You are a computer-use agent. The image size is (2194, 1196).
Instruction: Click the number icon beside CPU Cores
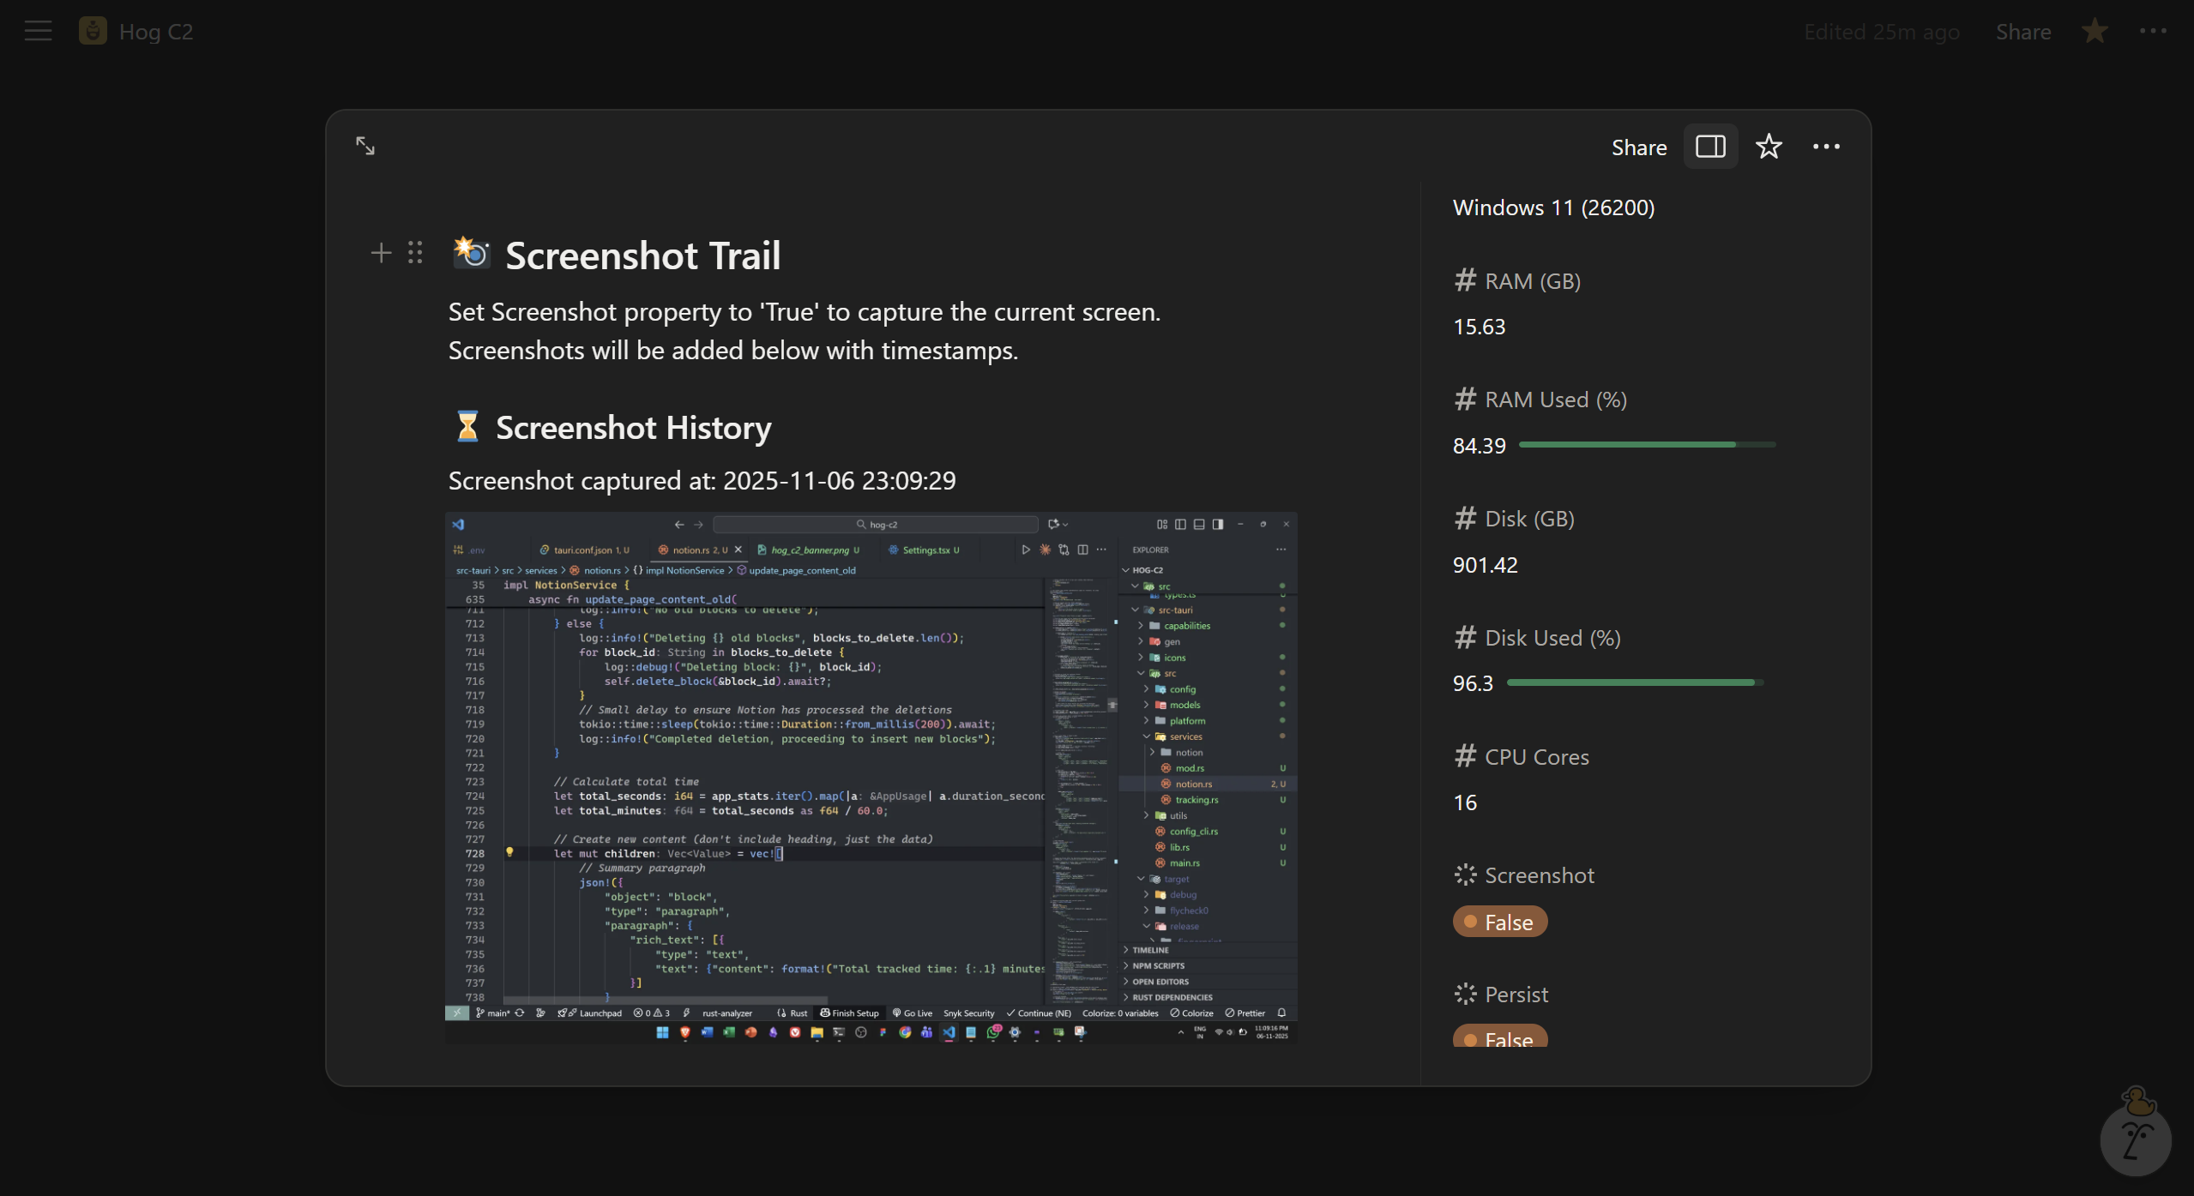[x=1466, y=756]
